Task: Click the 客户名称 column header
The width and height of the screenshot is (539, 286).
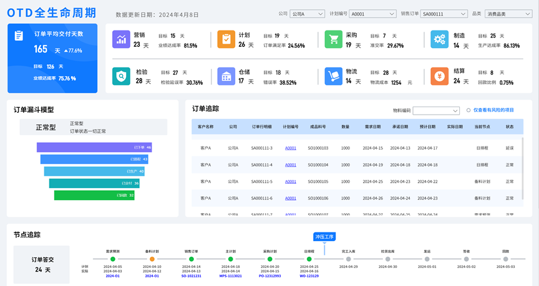Action: click(206, 126)
